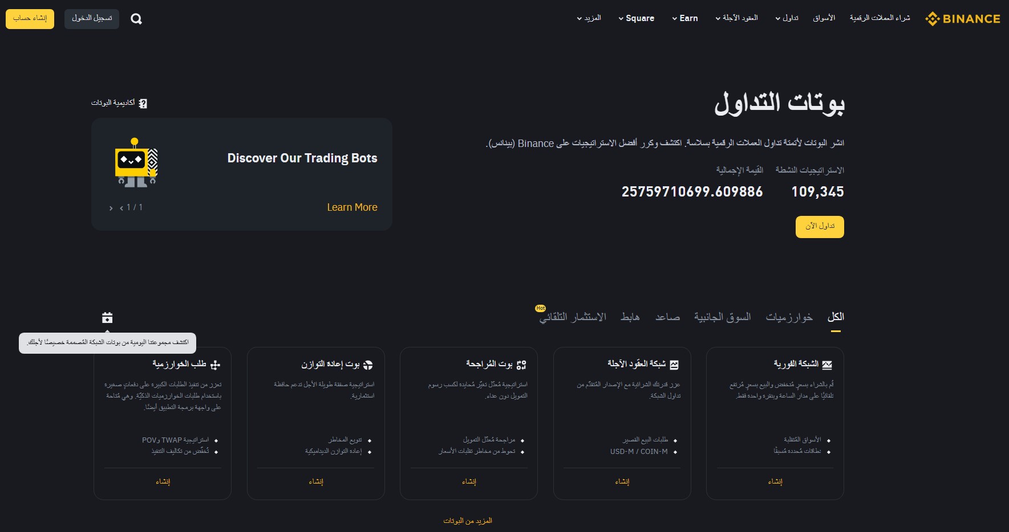Expand the العقود الآجلة futures menu
Image resolution: width=1009 pixels, height=532 pixels.
click(x=736, y=18)
